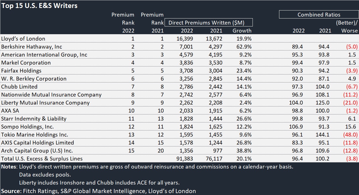Click the "Top 15 U.S. E&S Writers" title
The width and height of the screenshot is (359, 195).
click(x=39, y=6)
